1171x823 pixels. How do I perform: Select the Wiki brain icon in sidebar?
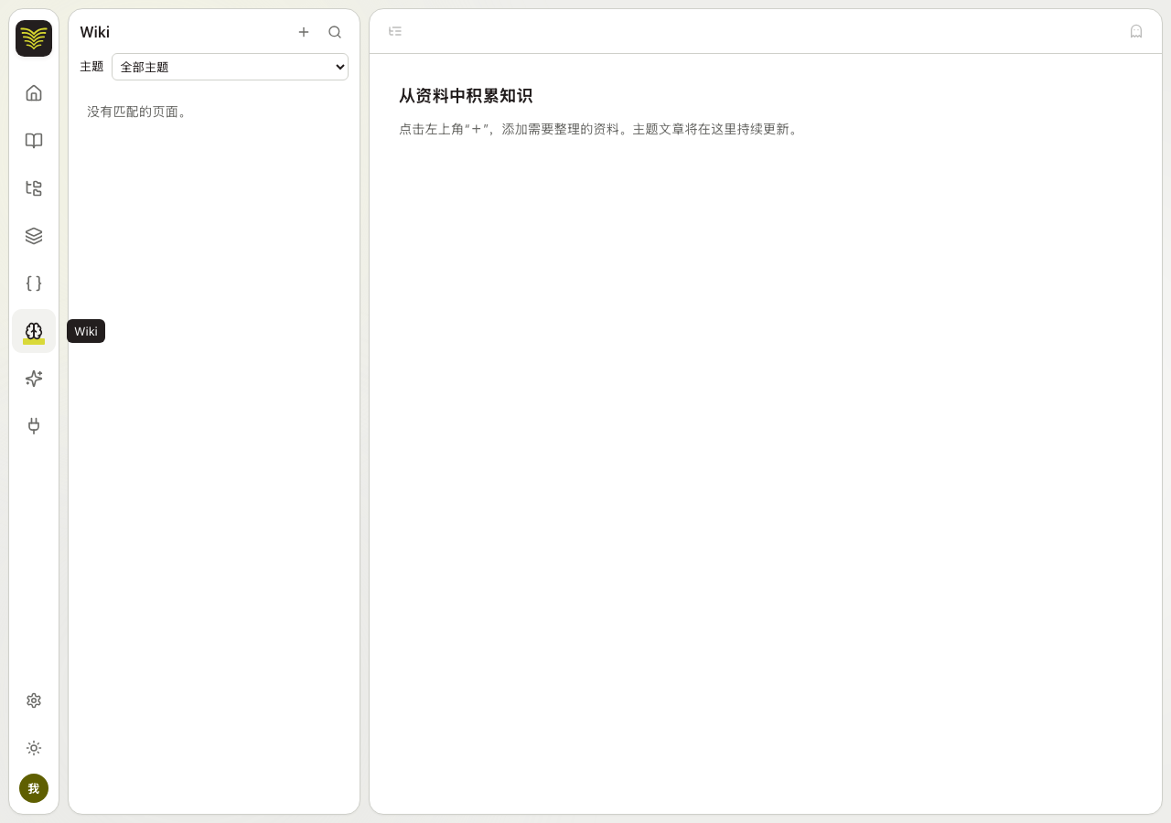[34, 331]
